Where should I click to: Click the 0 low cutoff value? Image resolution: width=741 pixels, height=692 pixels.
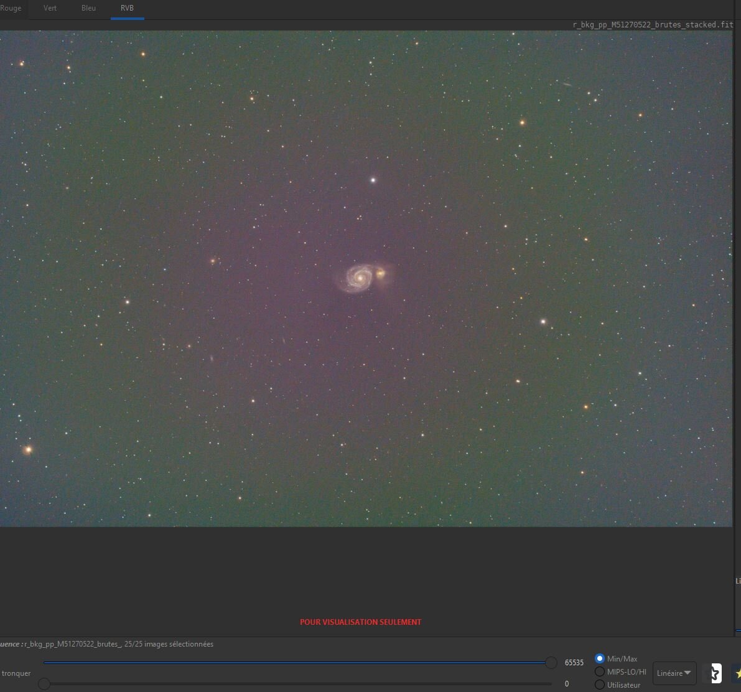pyautogui.click(x=567, y=684)
